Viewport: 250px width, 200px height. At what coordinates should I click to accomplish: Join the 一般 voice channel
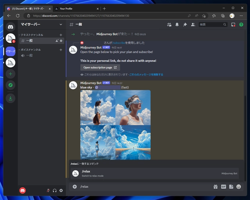tap(42, 56)
